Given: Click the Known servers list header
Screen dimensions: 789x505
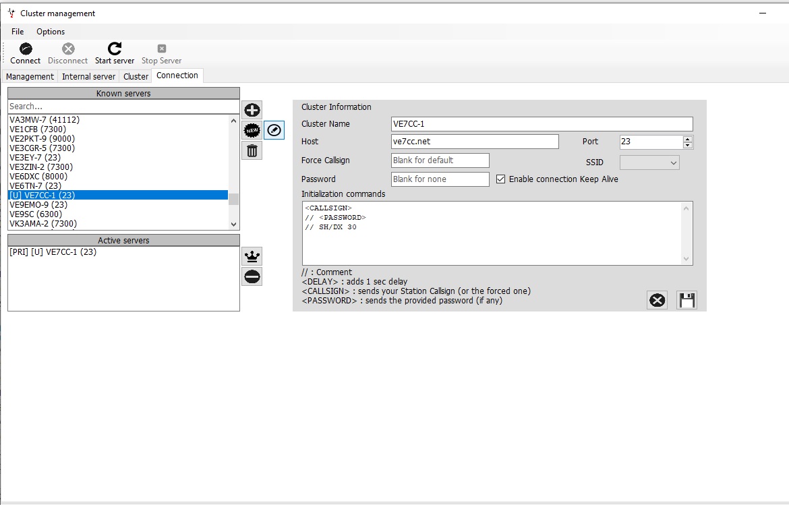Looking at the screenshot, I should (123, 94).
